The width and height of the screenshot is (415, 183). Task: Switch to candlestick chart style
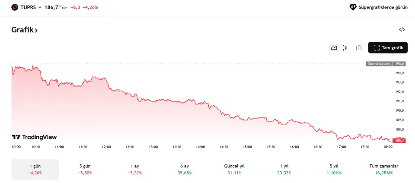click(x=345, y=48)
